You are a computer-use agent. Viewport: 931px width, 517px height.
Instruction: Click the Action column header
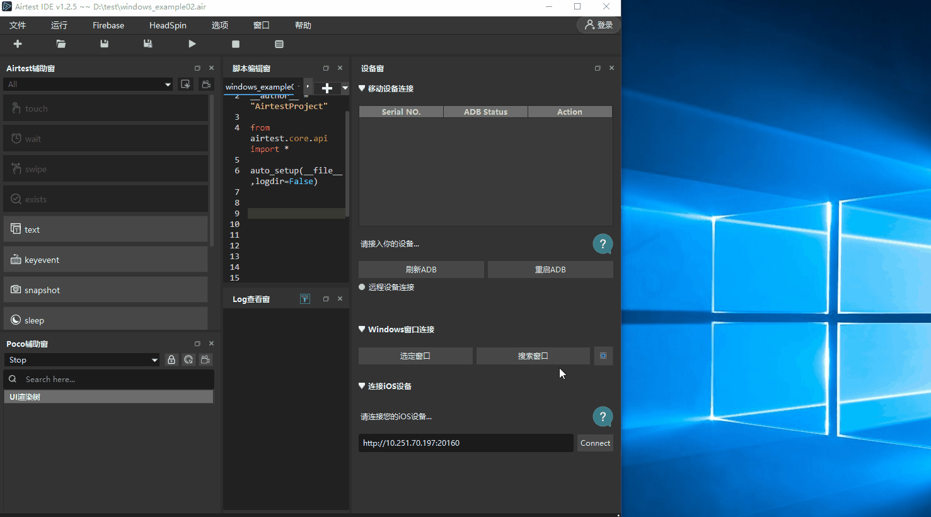[x=570, y=112]
